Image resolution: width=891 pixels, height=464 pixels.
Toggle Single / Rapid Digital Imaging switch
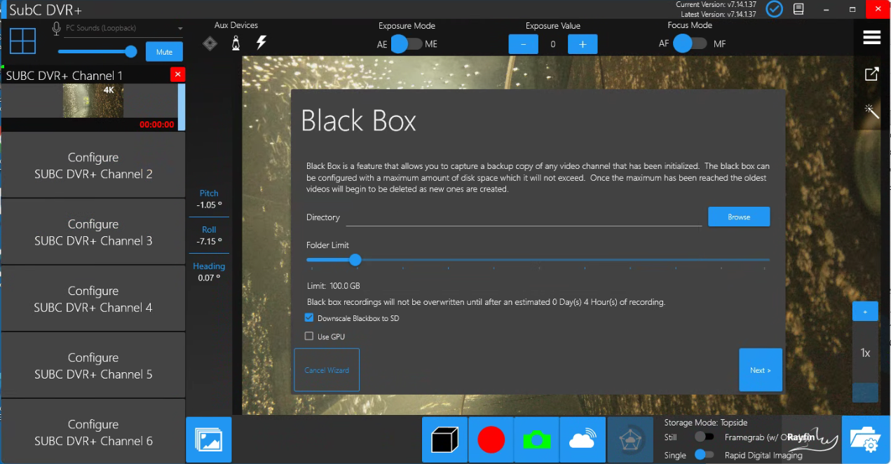[x=704, y=455]
